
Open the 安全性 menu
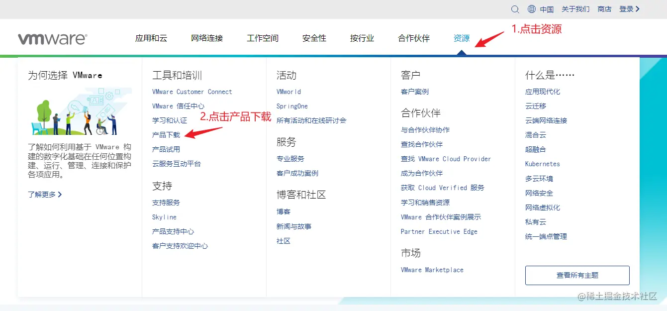314,38
